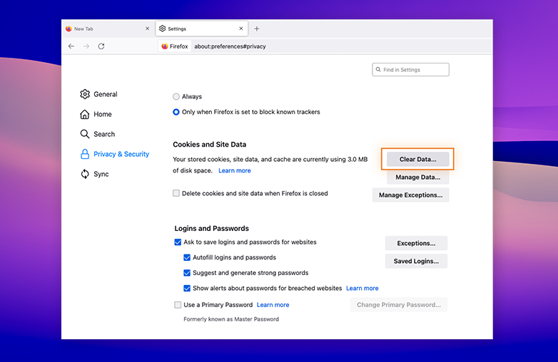Open a new tab with the plus icon
Screen dimensions: 558x362
pos(257,29)
